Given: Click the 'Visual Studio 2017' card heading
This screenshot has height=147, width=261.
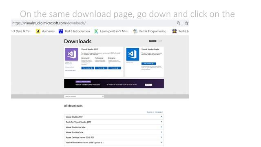Looking at the screenshot, I should 90,49.
